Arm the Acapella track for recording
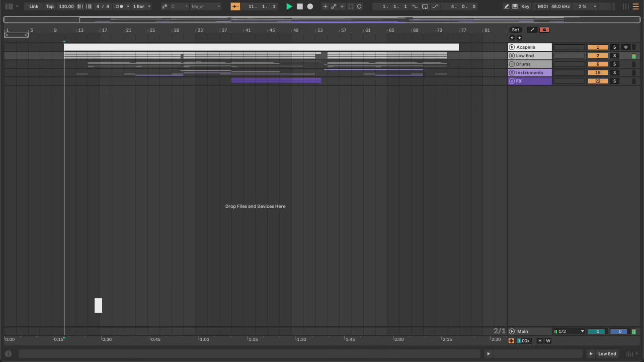Image resolution: width=644 pixels, height=362 pixels. (x=626, y=47)
